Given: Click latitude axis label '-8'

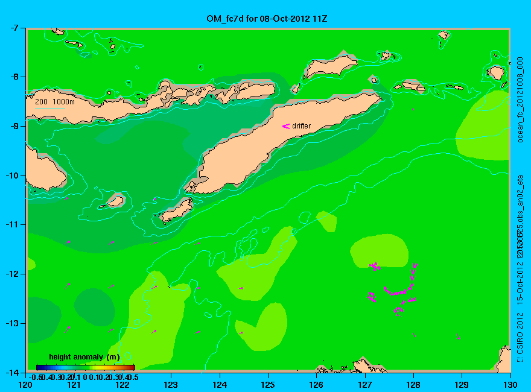Looking at the screenshot, I should tap(13, 77).
